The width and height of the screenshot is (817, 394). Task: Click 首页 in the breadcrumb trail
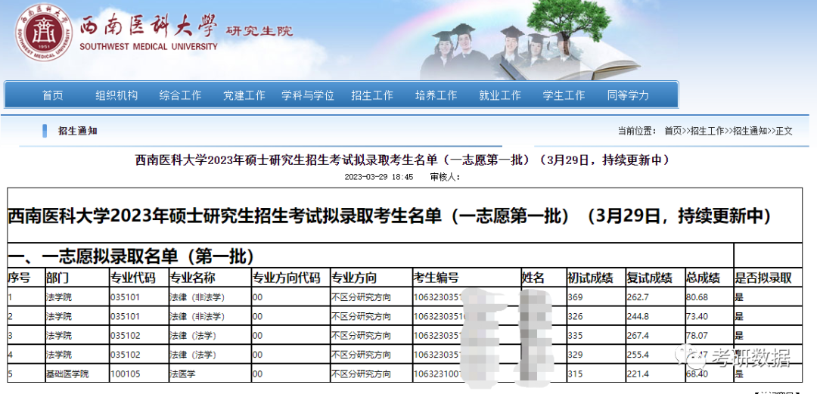pyautogui.click(x=673, y=132)
